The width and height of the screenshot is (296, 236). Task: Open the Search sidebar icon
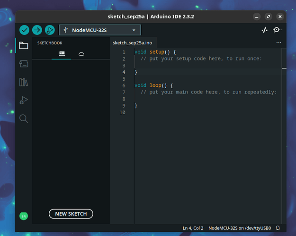24,118
